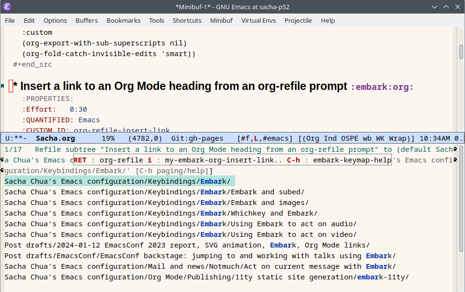
Task: Click the (org-export-with-sub-superscripts nil) line
Action: [x=105, y=43]
